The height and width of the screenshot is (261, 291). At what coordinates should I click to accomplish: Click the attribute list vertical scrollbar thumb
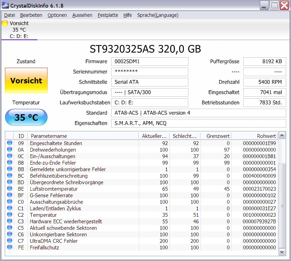(x=282, y=206)
